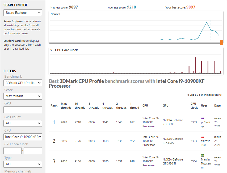Click the rank 1 2 threads score 1840

click(119, 122)
